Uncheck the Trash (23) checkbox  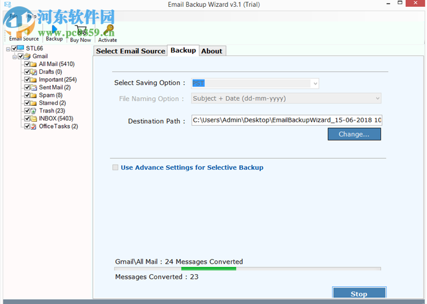point(27,111)
